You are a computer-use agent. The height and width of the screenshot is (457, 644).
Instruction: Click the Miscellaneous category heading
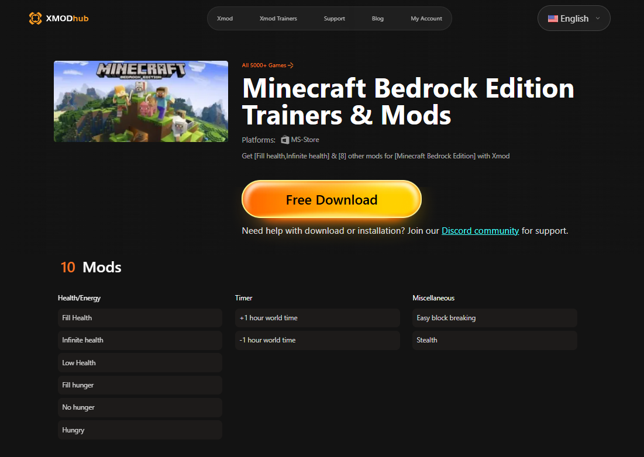pyautogui.click(x=433, y=298)
